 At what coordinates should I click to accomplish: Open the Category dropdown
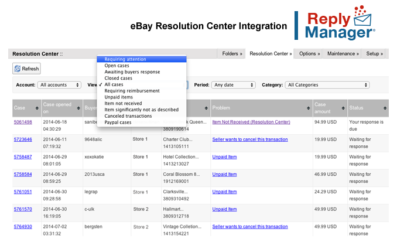pos(327,85)
